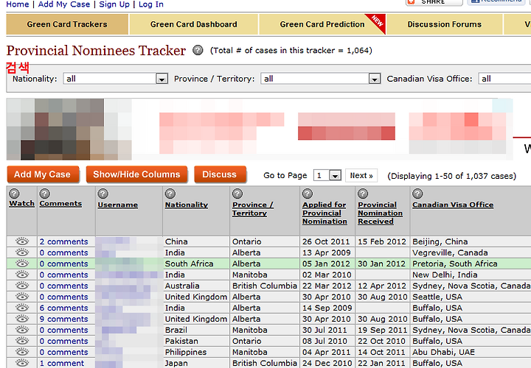Sort by Watch column header
Viewport: 531px width, 368px height.
21,204
